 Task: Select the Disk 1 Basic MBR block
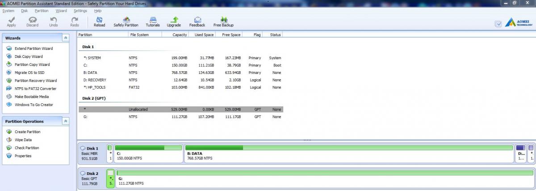click(92, 153)
